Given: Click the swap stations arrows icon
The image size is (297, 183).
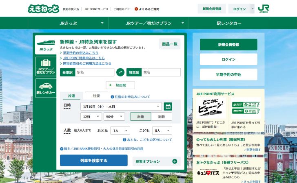Looking at the screenshot, I should [x=120, y=72].
